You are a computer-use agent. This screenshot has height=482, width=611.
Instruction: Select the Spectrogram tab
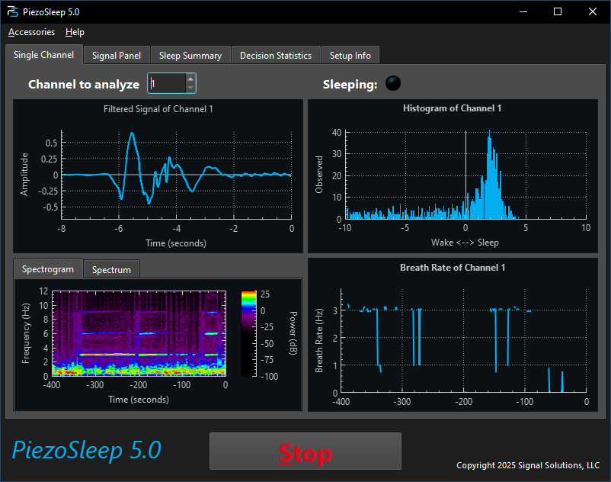(48, 269)
